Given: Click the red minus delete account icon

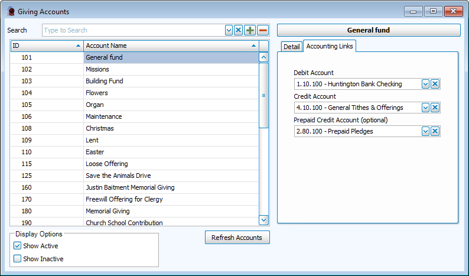Looking at the screenshot, I should pos(263,30).
